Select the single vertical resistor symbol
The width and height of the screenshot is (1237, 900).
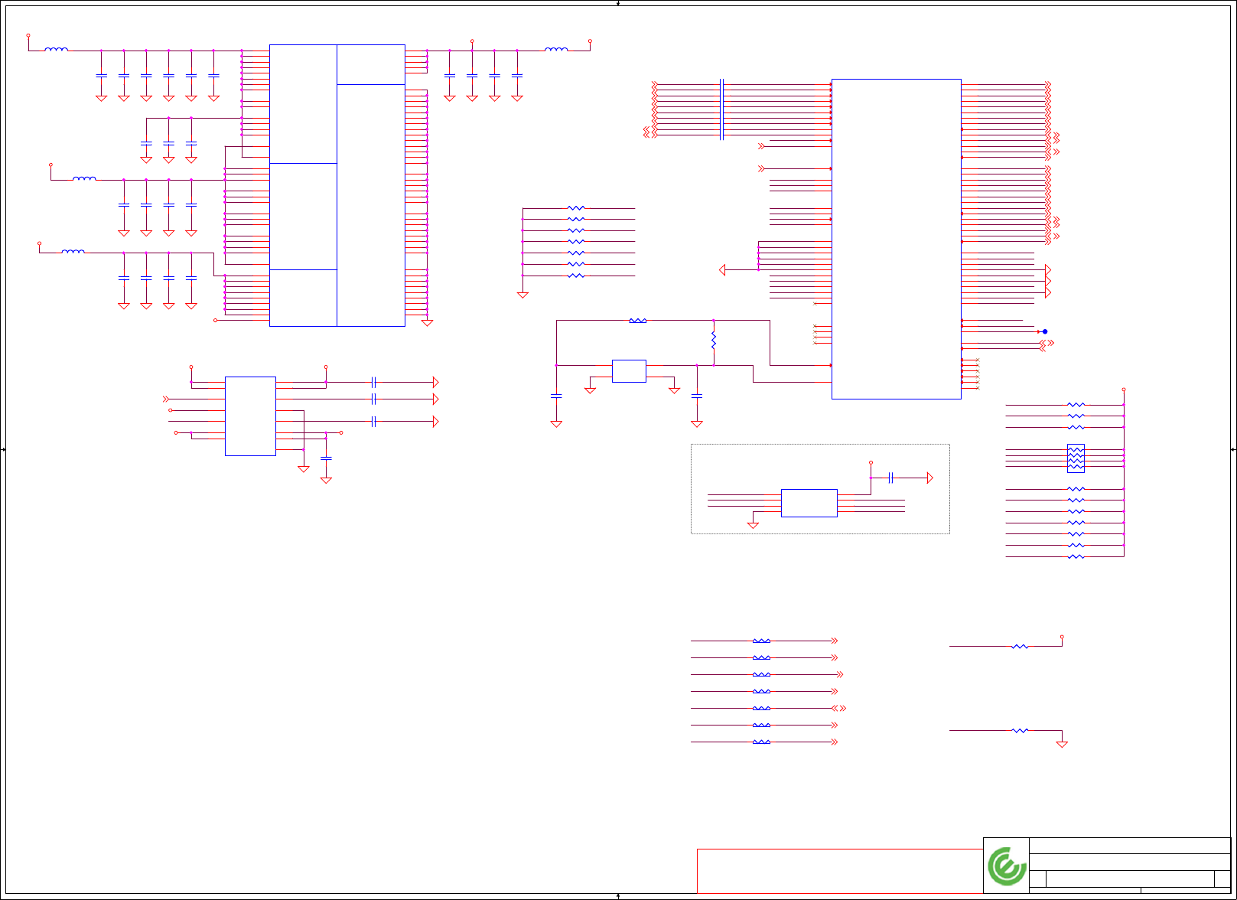[x=714, y=341]
